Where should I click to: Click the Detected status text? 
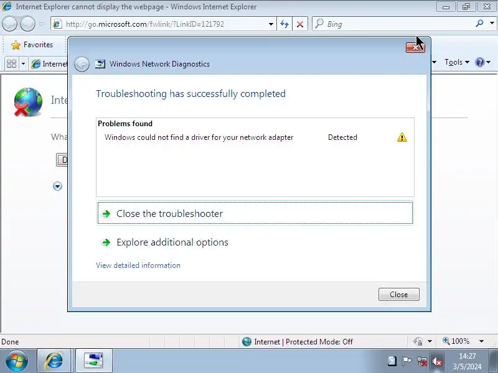pyautogui.click(x=342, y=137)
